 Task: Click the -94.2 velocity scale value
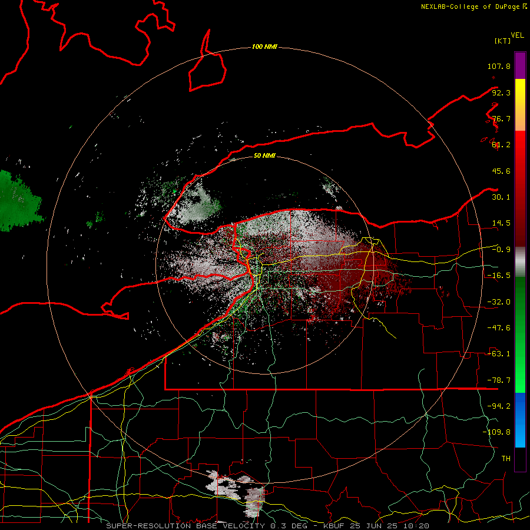tap(499, 406)
